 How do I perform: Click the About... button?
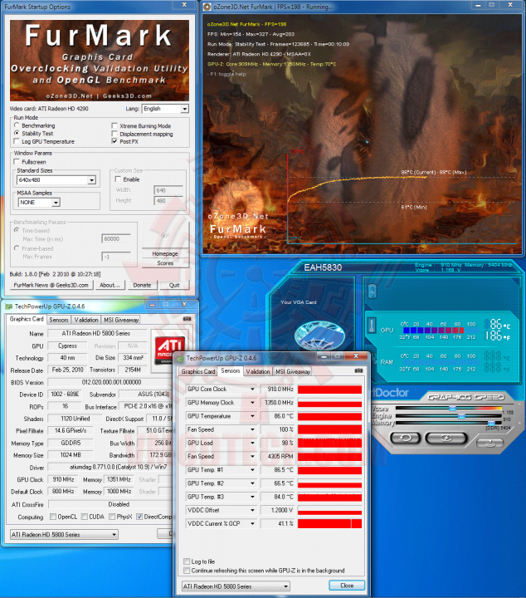pos(110,285)
